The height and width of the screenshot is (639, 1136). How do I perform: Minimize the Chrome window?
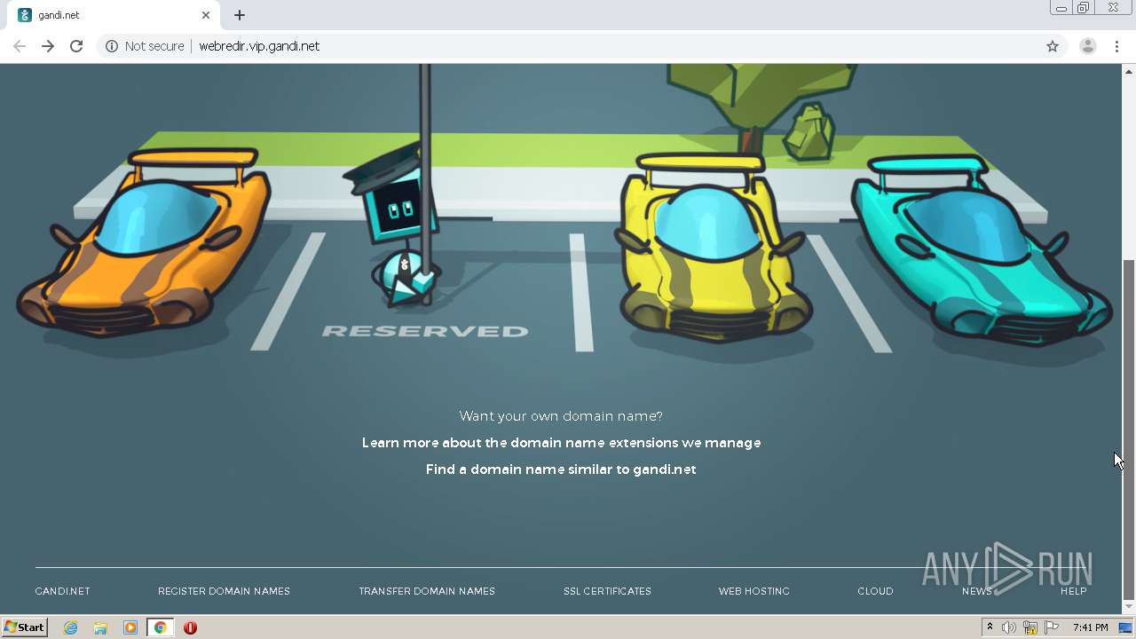pyautogui.click(x=1061, y=8)
